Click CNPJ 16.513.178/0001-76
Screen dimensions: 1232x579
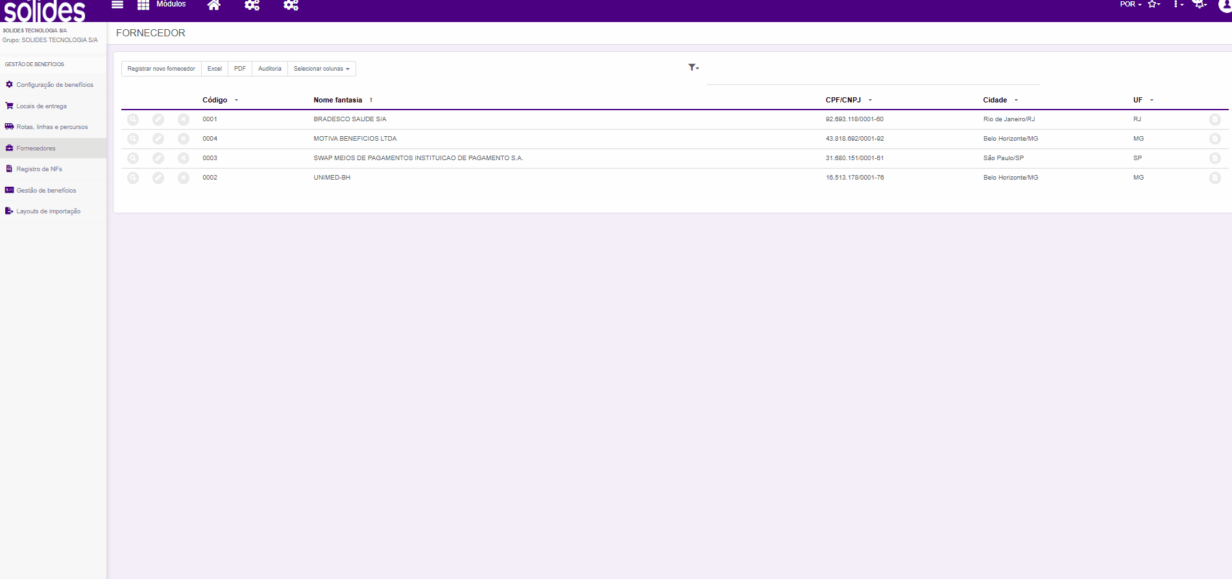click(854, 178)
